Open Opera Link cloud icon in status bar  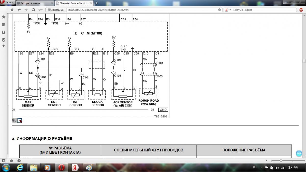pyautogui.click(x=11, y=160)
